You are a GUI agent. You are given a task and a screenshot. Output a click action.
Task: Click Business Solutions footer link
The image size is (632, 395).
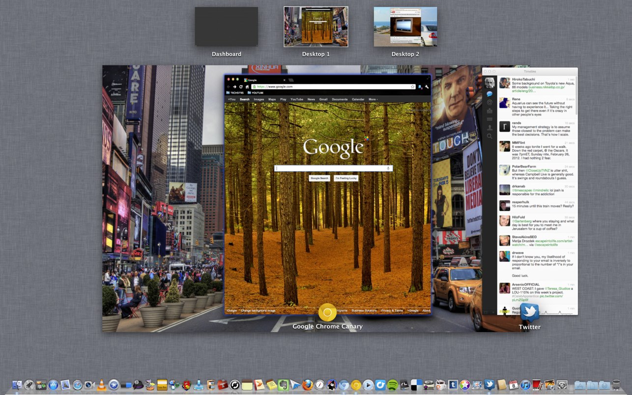tap(364, 310)
